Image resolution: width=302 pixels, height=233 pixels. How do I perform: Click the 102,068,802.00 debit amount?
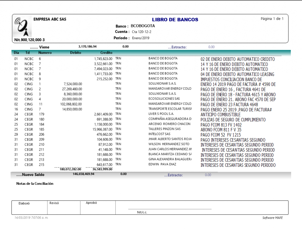point(71,104)
